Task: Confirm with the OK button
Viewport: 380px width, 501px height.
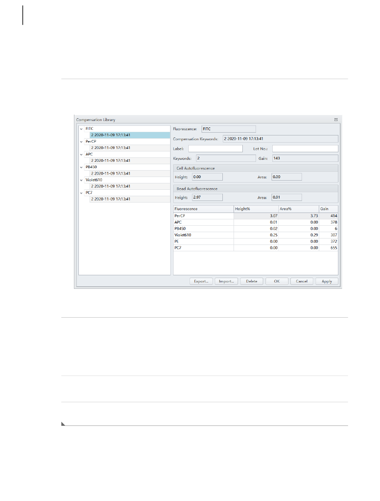Action: (x=277, y=281)
